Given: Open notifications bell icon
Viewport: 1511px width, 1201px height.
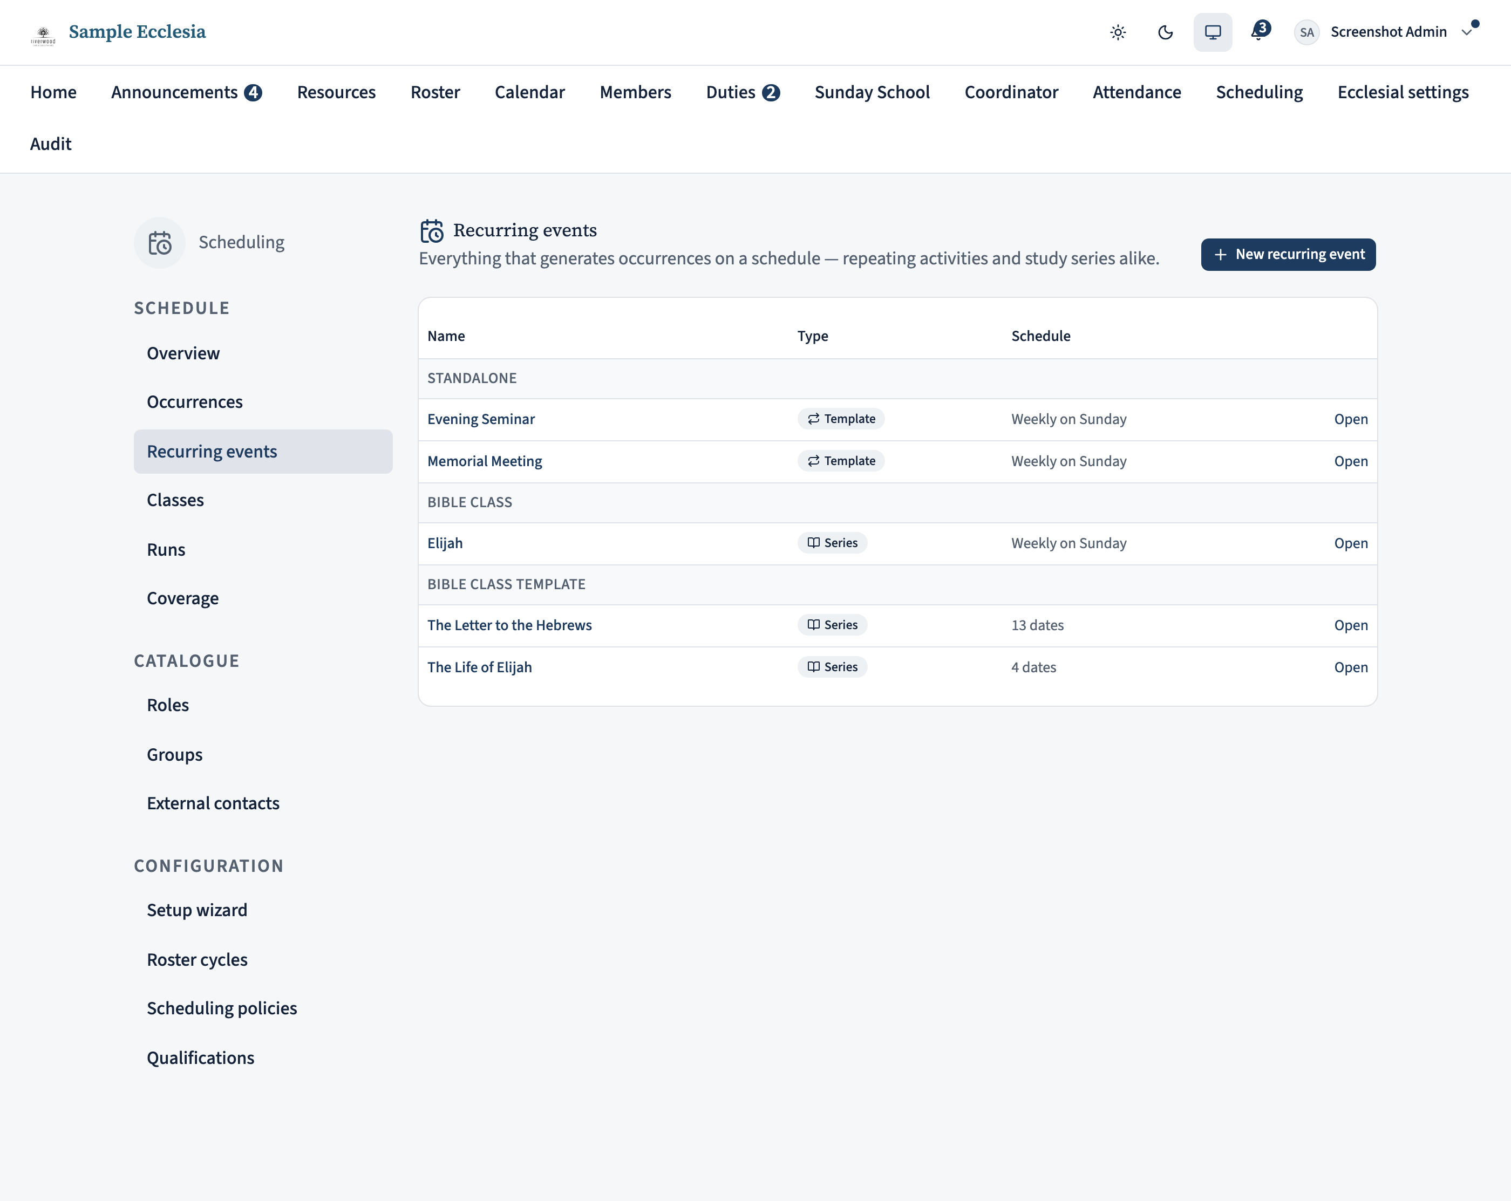Looking at the screenshot, I should click(1260, 31).
